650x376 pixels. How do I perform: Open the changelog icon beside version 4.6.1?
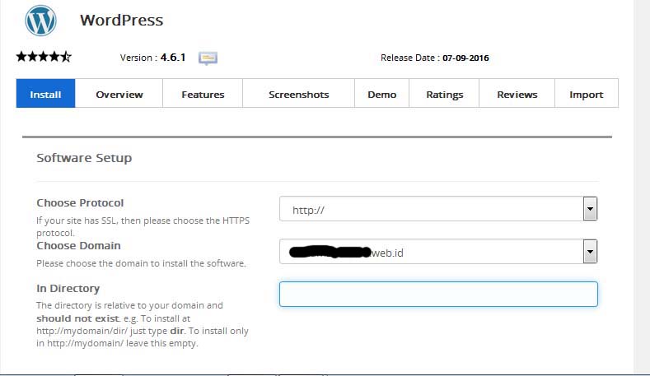point(208,58)
